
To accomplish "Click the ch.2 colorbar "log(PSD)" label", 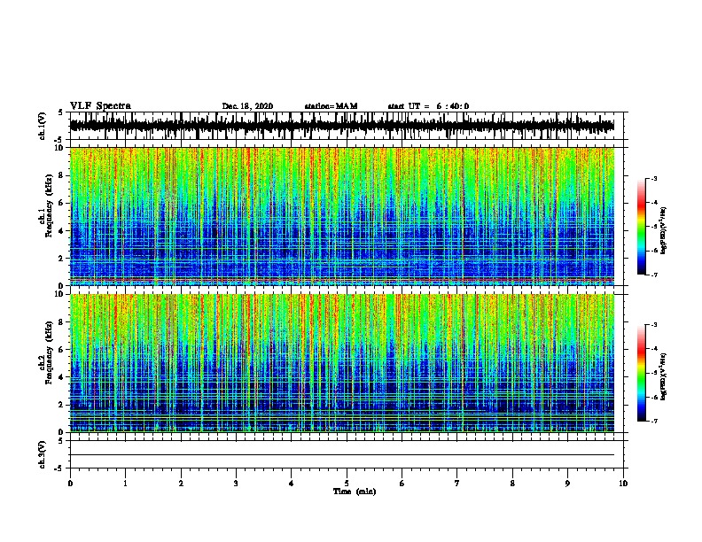I will point(663,376).
